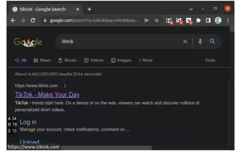Click the padlock site info icon

pyautogui.click(x=45, y=20)
